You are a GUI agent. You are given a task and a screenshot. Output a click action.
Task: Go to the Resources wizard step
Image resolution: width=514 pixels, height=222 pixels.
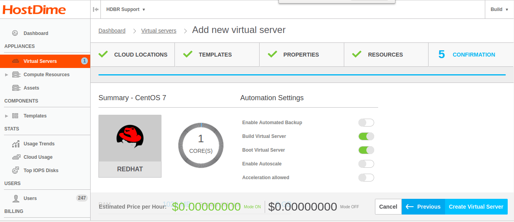(x=386, y=55)
